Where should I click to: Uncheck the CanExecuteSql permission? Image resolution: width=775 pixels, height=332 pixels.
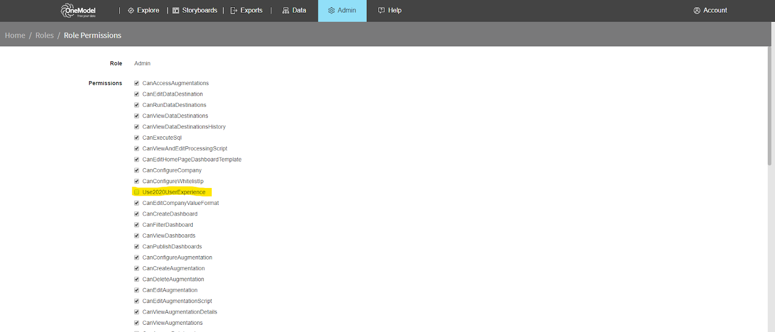[x=137, y=138]
